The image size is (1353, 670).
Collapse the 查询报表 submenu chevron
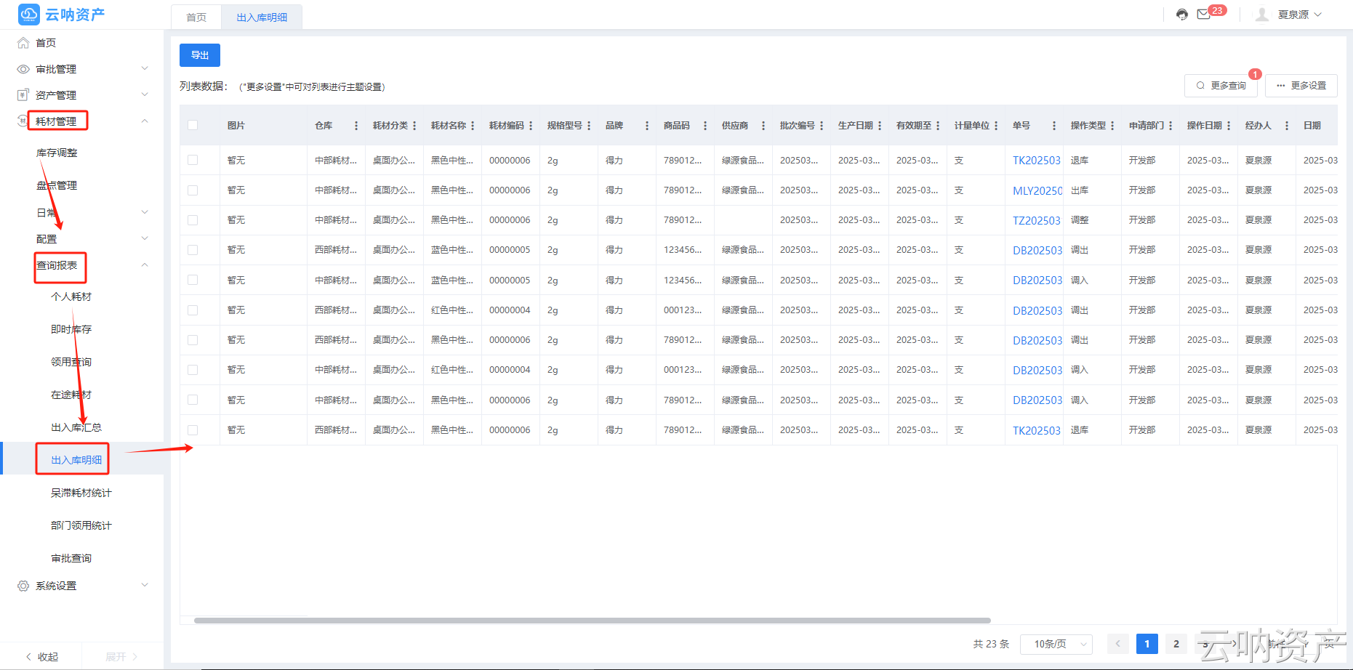(x=145, y=265)
